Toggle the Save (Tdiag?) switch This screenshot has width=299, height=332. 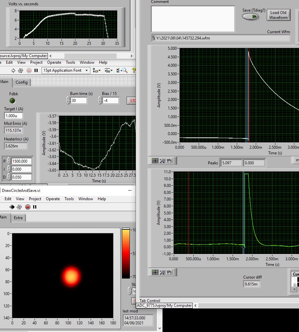click(x=250, y=17)
